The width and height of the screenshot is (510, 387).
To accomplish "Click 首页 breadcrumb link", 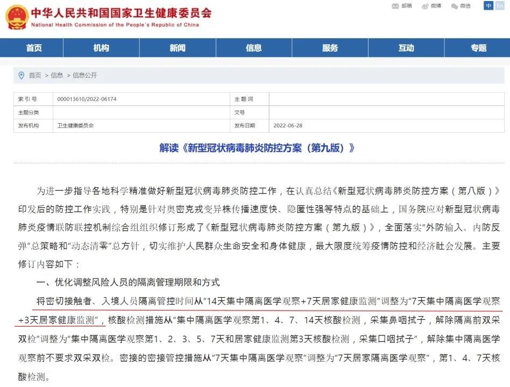I will (35, 75).
